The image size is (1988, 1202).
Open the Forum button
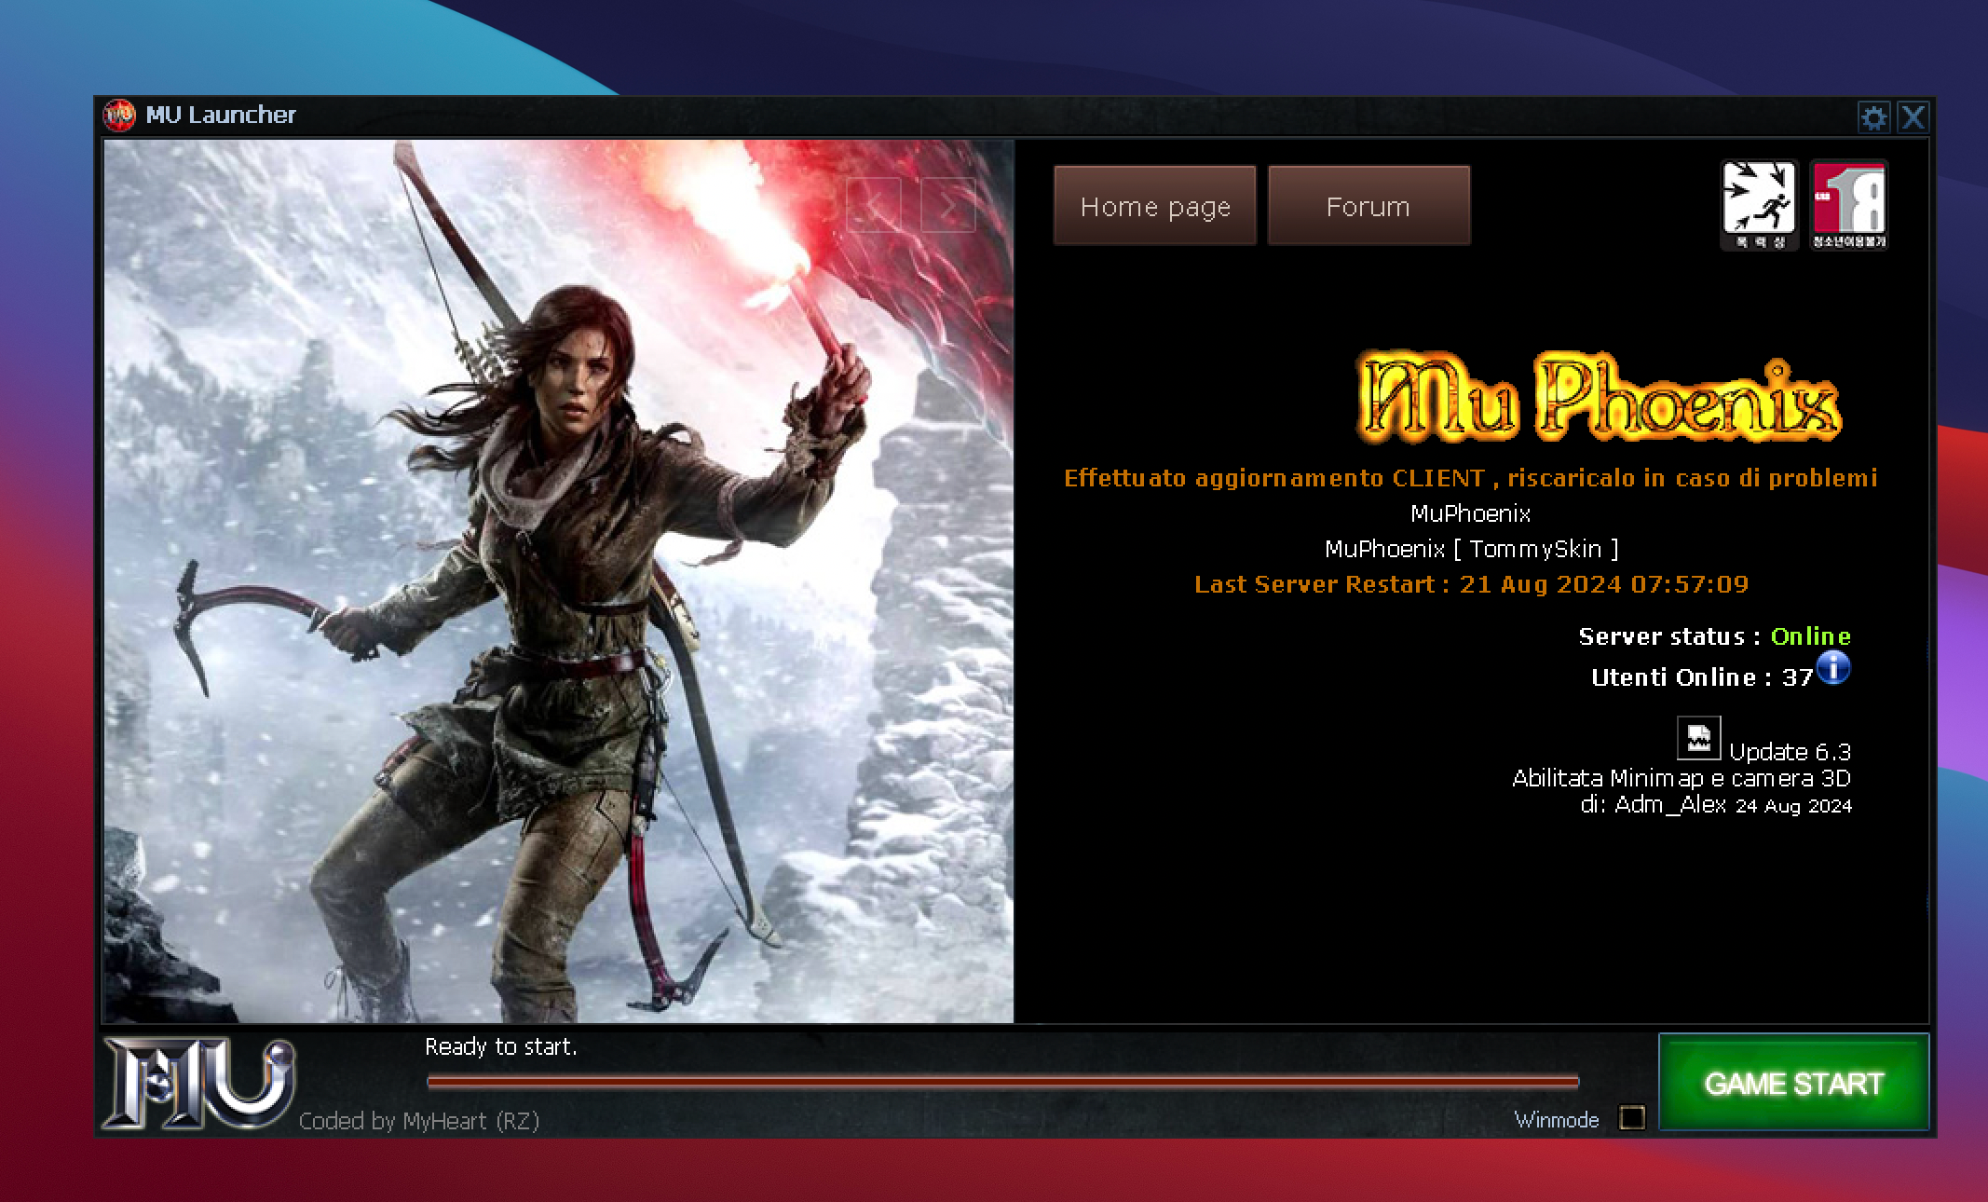[x=1368, y=206]
